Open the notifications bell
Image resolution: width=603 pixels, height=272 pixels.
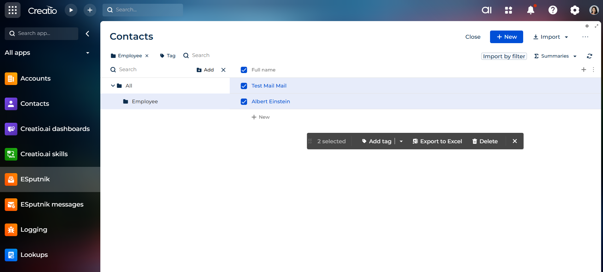(x=531, y=10)
